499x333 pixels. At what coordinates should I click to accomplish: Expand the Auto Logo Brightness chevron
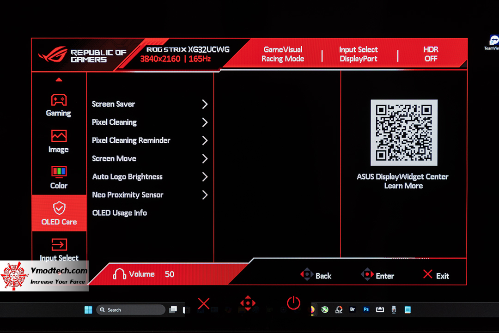[205, 176]
